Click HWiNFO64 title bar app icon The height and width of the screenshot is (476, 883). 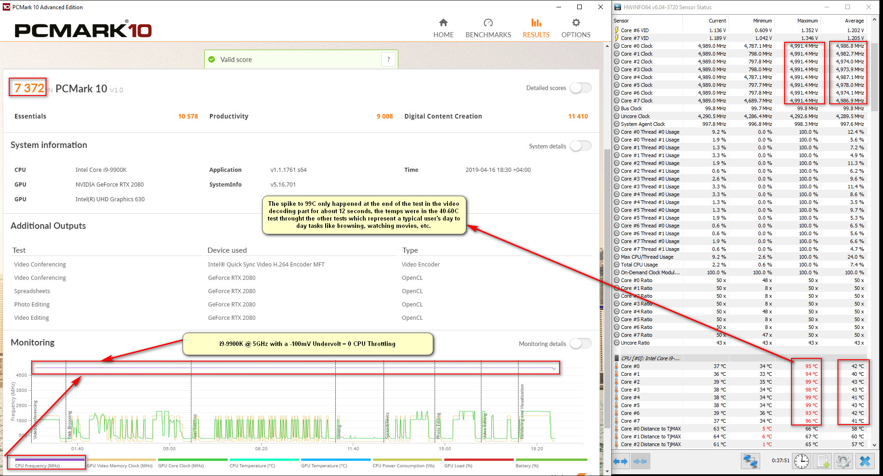pos(618,7)
